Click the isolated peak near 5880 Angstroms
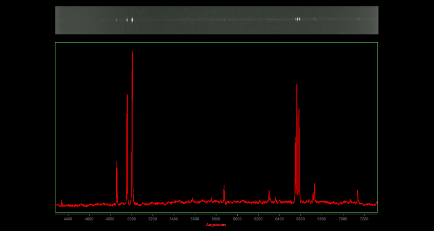The image size is (434, 231). 224,187
